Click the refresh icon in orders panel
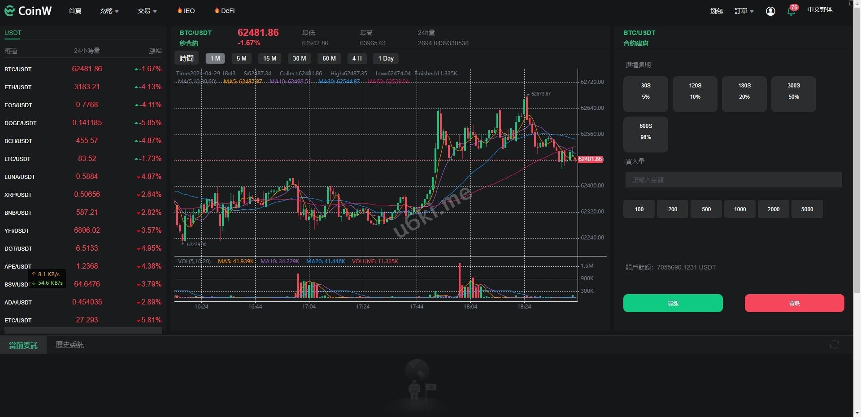Screen dimensions: 861x417 pos(834,344)
